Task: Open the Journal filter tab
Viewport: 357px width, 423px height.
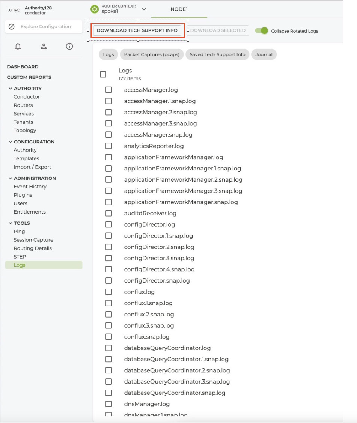Action: click(264, 54)
